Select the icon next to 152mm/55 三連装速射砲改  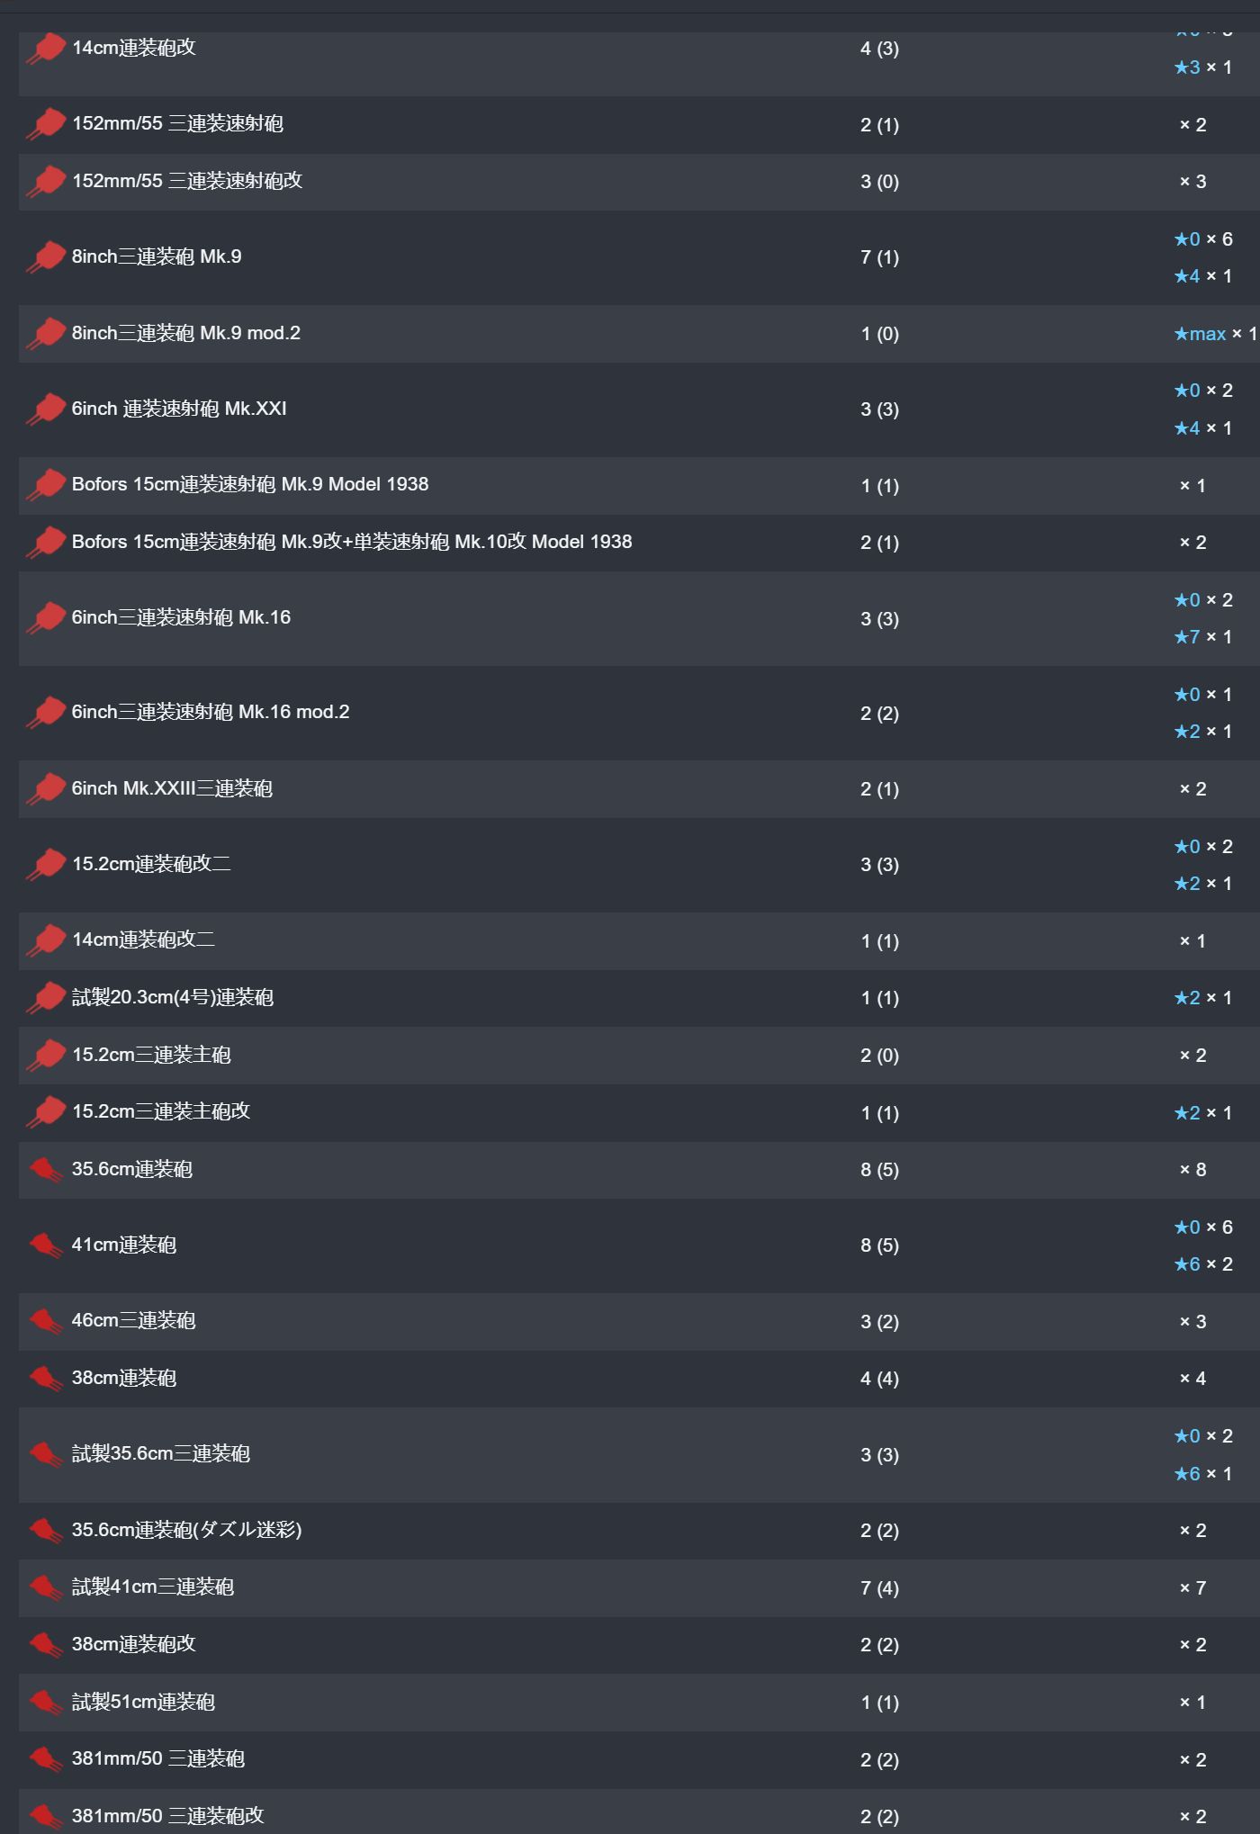coord(46,182)
